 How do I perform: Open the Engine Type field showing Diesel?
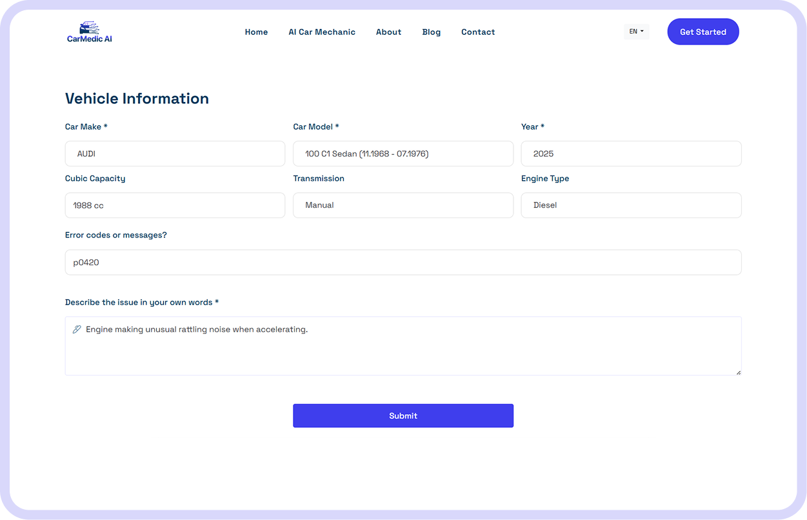pos(631,205)
